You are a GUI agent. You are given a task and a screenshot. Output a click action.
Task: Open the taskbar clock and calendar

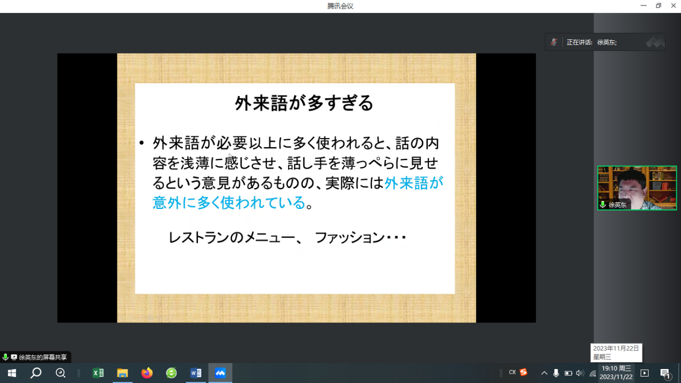[x=616, y=373]
